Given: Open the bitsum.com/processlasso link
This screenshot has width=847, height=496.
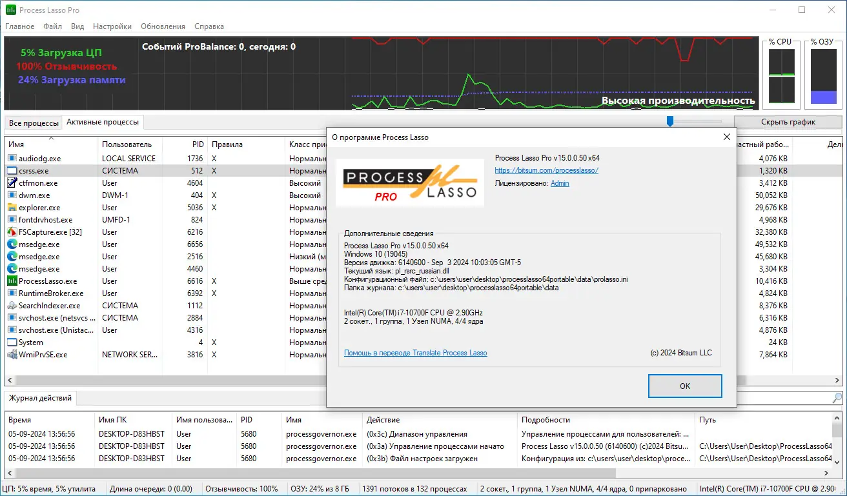Looking at the screenshot, I should pos(547,170).
